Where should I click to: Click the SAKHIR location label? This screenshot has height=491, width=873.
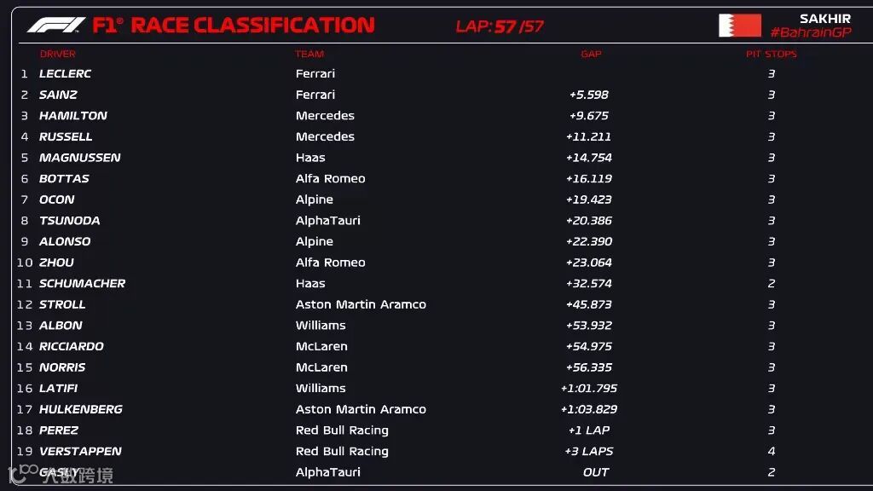tap(825, 19)
